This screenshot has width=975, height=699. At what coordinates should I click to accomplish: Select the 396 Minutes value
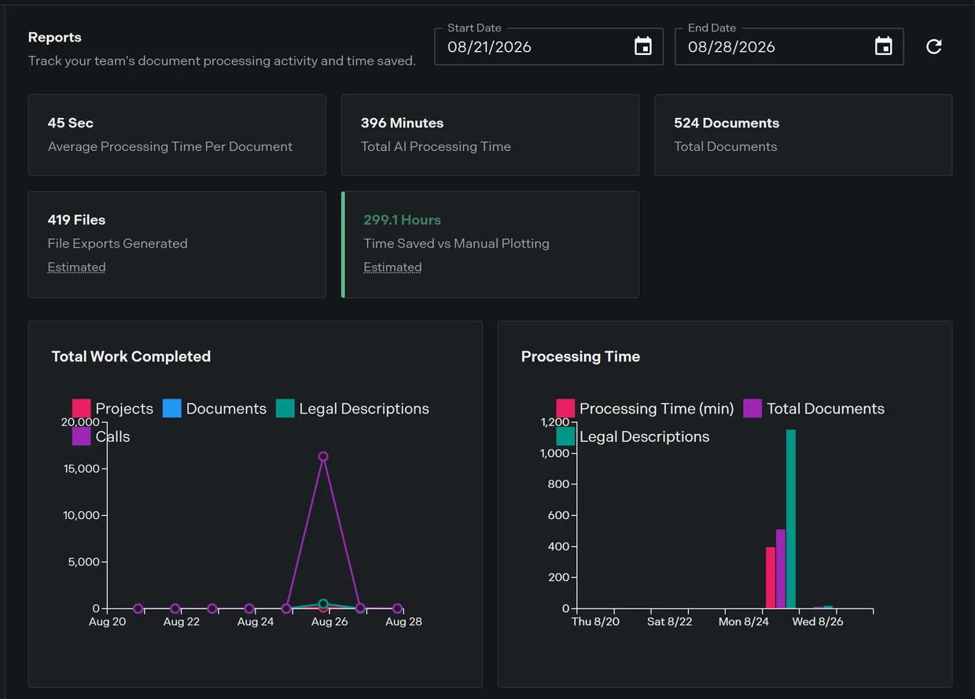(402, 123)
